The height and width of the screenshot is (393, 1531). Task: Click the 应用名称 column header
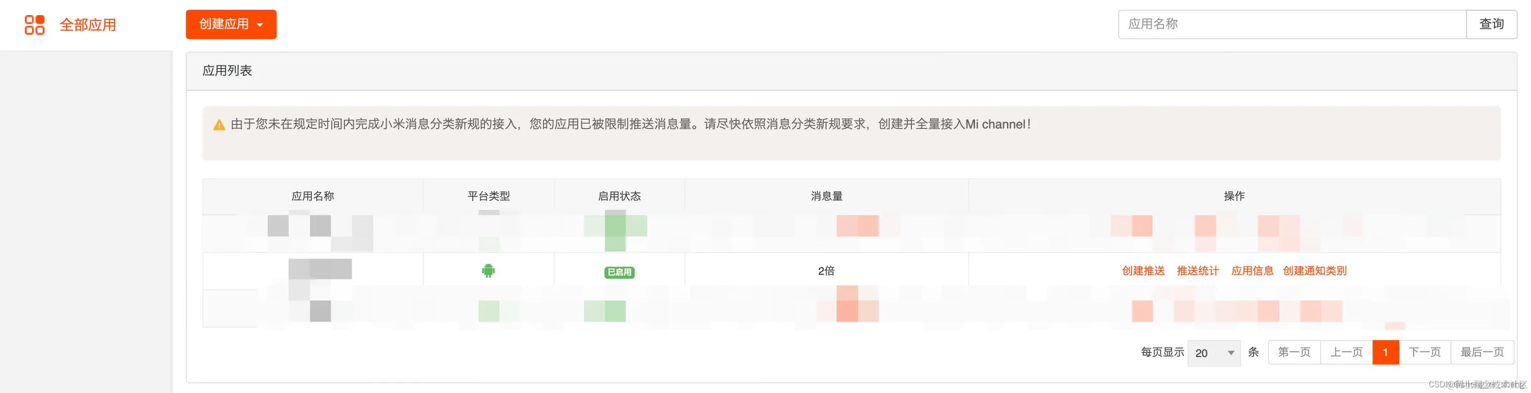point(312,196)
